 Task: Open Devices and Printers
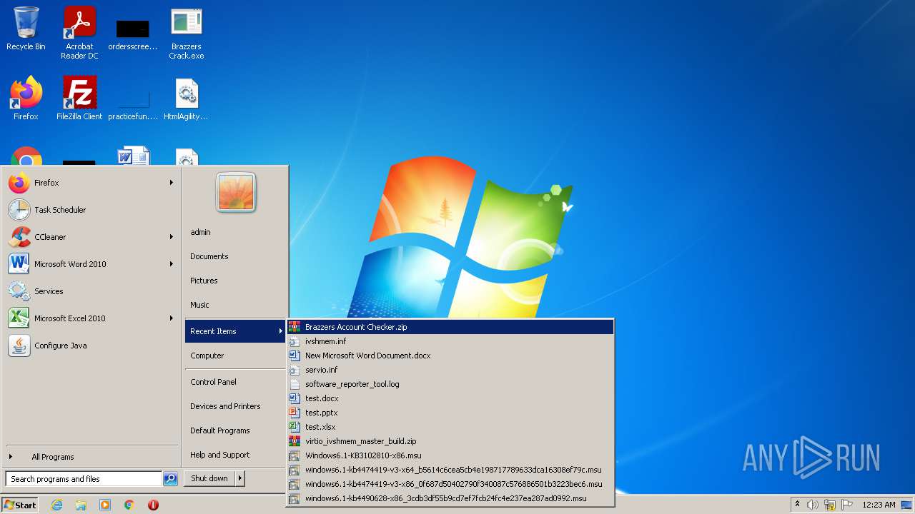click(225, 406)
